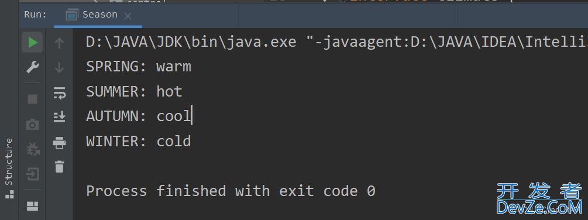Dump threads using the camera icon
Screen dimensions: 588x220
coord(33,125)
